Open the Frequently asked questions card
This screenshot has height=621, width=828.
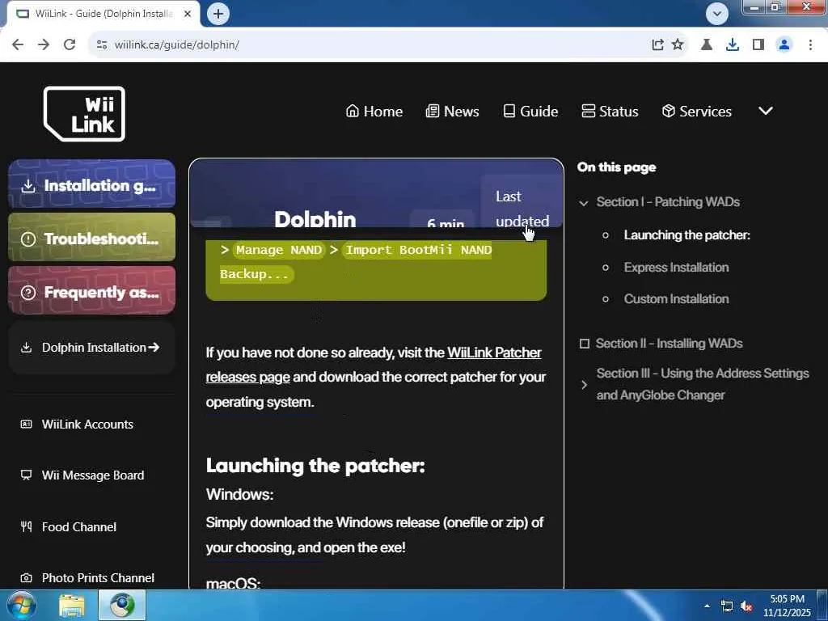[x=92, y=291]
